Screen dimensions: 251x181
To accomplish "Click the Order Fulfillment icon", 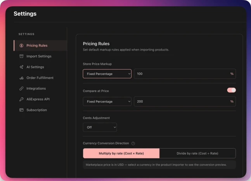I will point(21,78).
